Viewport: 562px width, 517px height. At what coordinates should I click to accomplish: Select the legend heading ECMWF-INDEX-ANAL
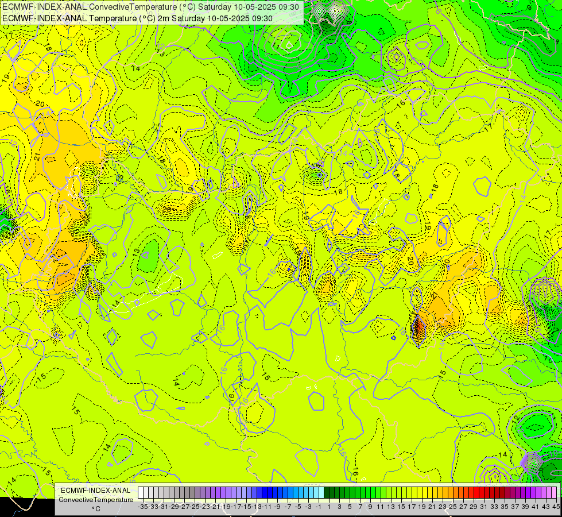[x=96, y=491]
